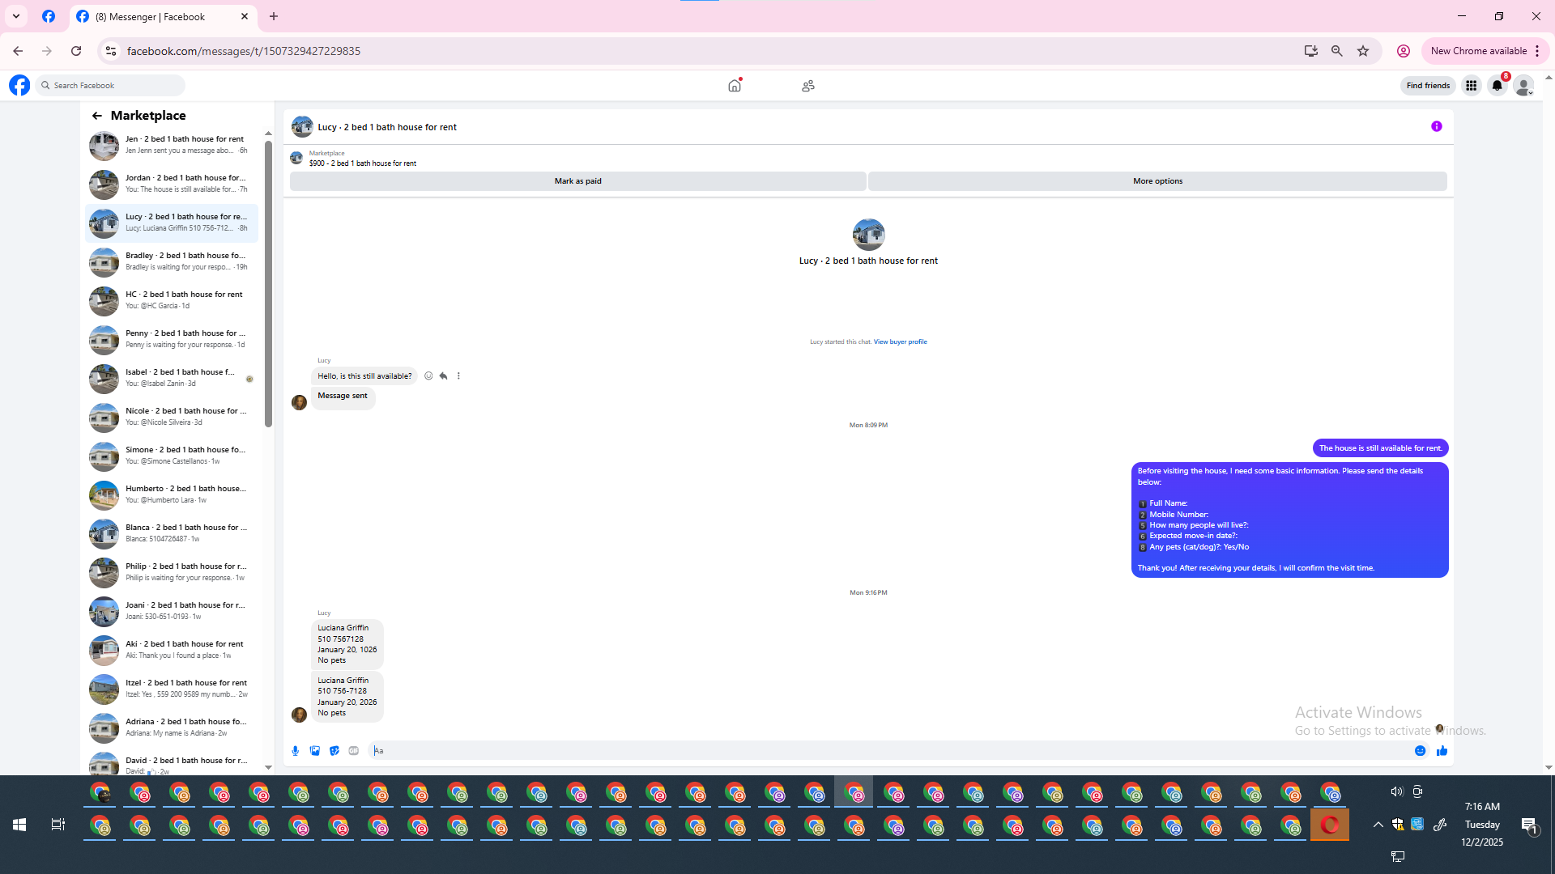The width and height of the screenshot is (1555, 874).
Task: Open the emoji picker in message box
Action: tap(1420, 751)
